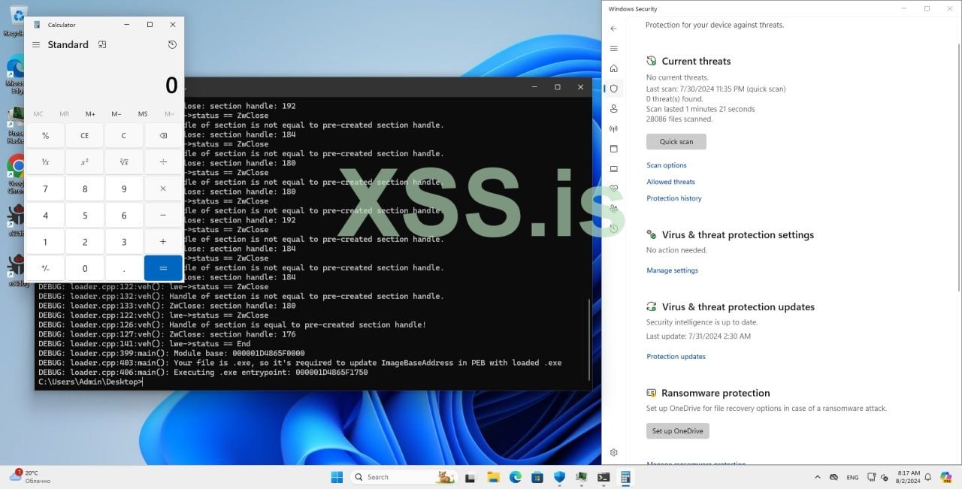
Task: Open Scan options link
Action: coord(667,165)
